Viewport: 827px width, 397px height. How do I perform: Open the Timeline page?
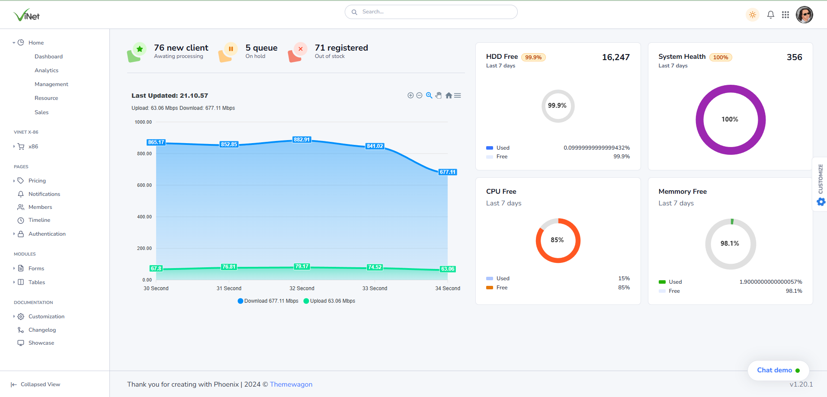click(39, 220)
